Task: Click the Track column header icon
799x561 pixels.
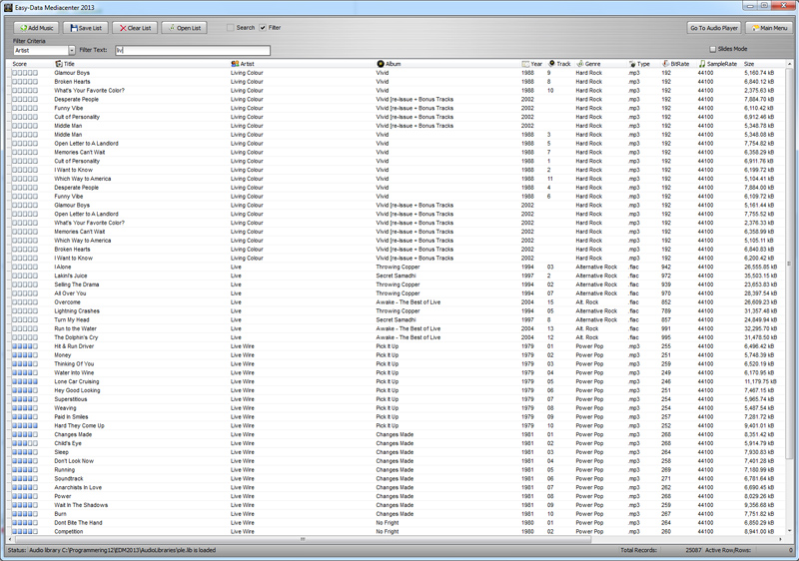Action: pyautogui.click(x=552, y=64)
